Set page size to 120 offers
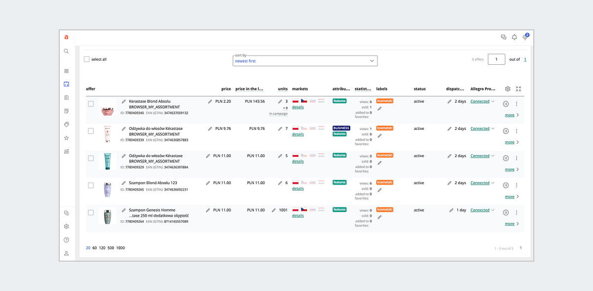The image size is (593, 291). [102, 248]
